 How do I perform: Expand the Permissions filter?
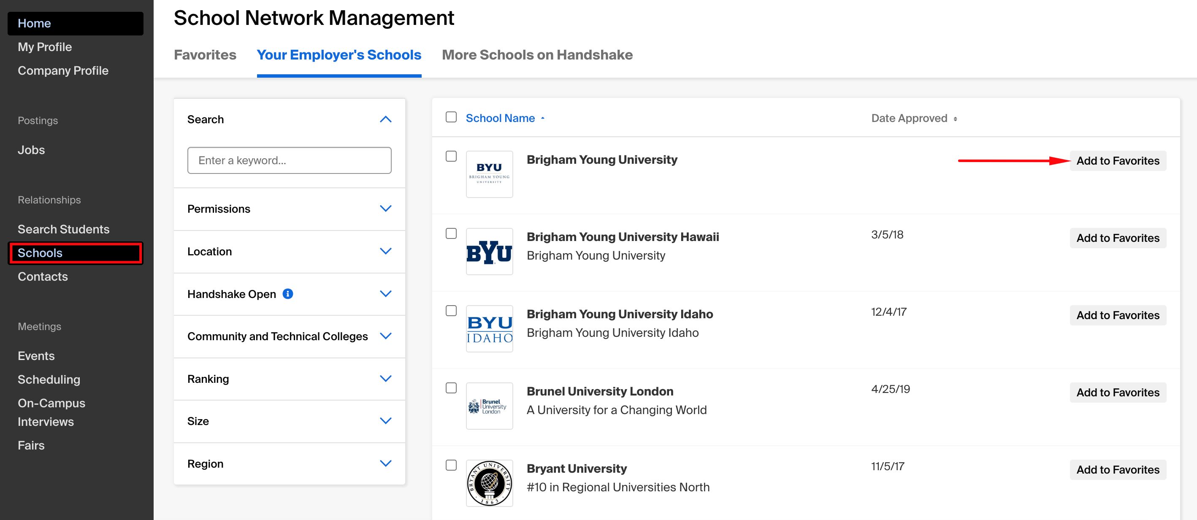point(385,209)
